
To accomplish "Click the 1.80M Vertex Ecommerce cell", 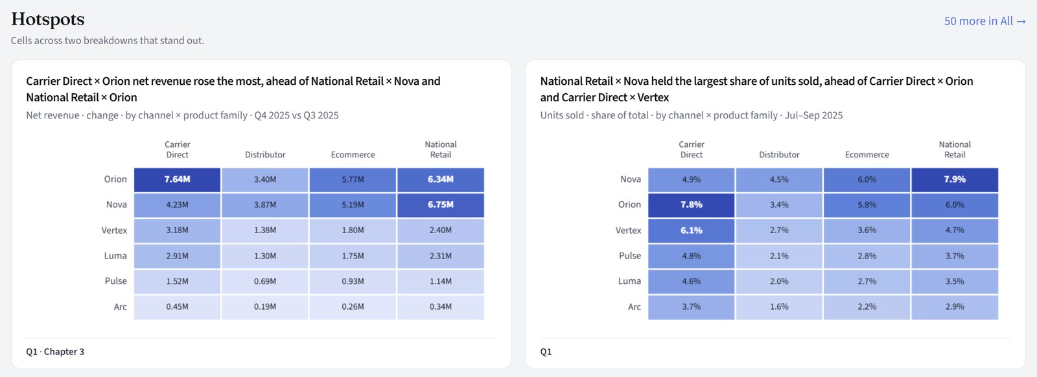I will [x=353, y=231].
